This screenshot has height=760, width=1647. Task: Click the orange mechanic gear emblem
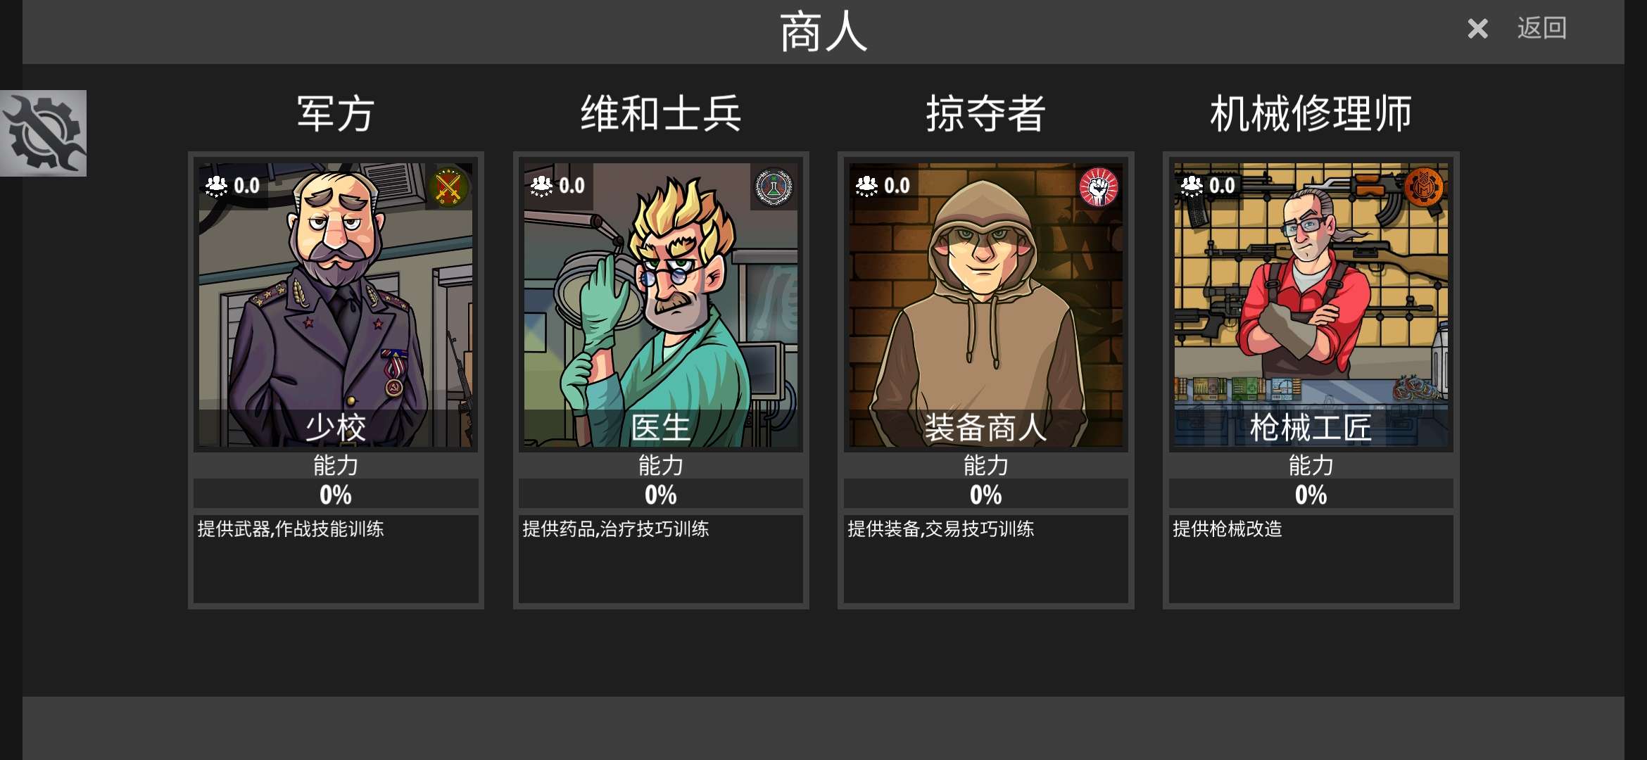[x=1424, y=186]
